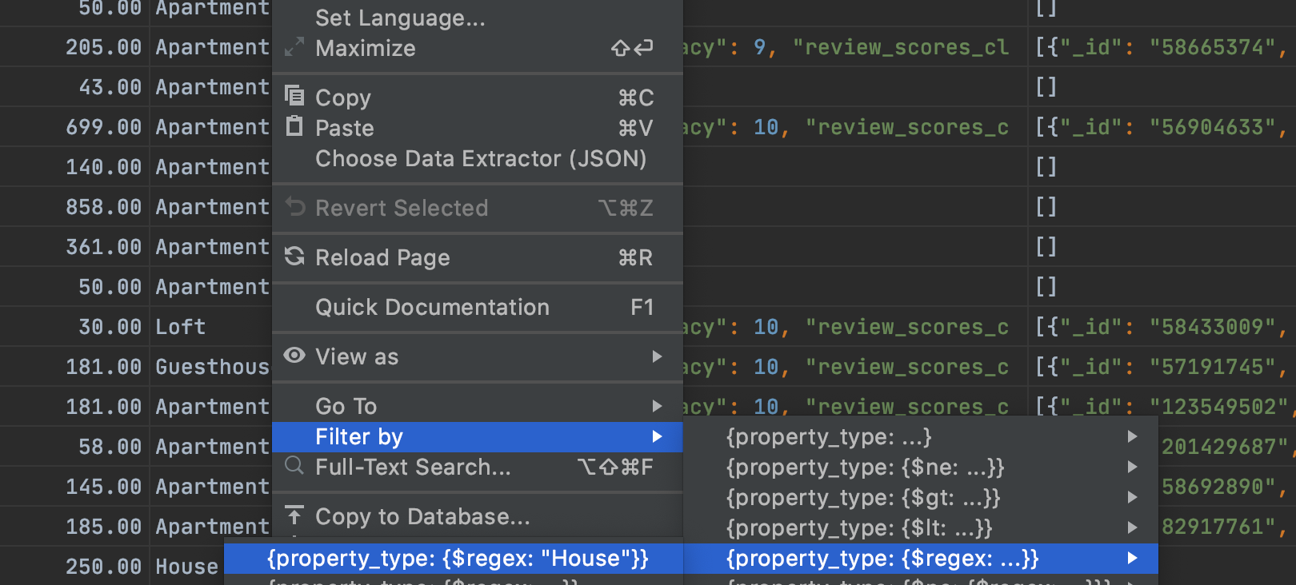
Task: Choose {property_type: {$lt: ...}} filter option
Action: tap(858, 528)
